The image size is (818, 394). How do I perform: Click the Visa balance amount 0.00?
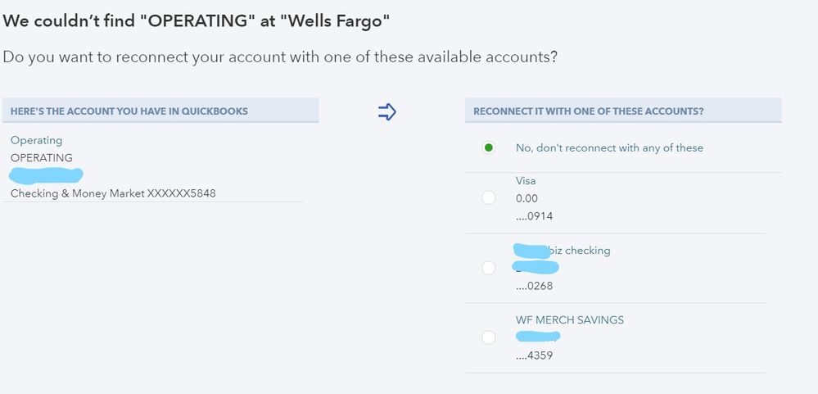527,198
